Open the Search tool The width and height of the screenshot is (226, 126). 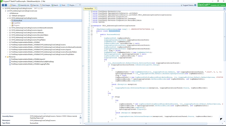[55, 5]
